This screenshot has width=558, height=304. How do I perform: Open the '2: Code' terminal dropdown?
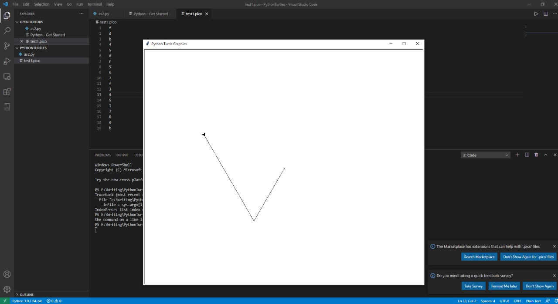(x=486, y=155)
